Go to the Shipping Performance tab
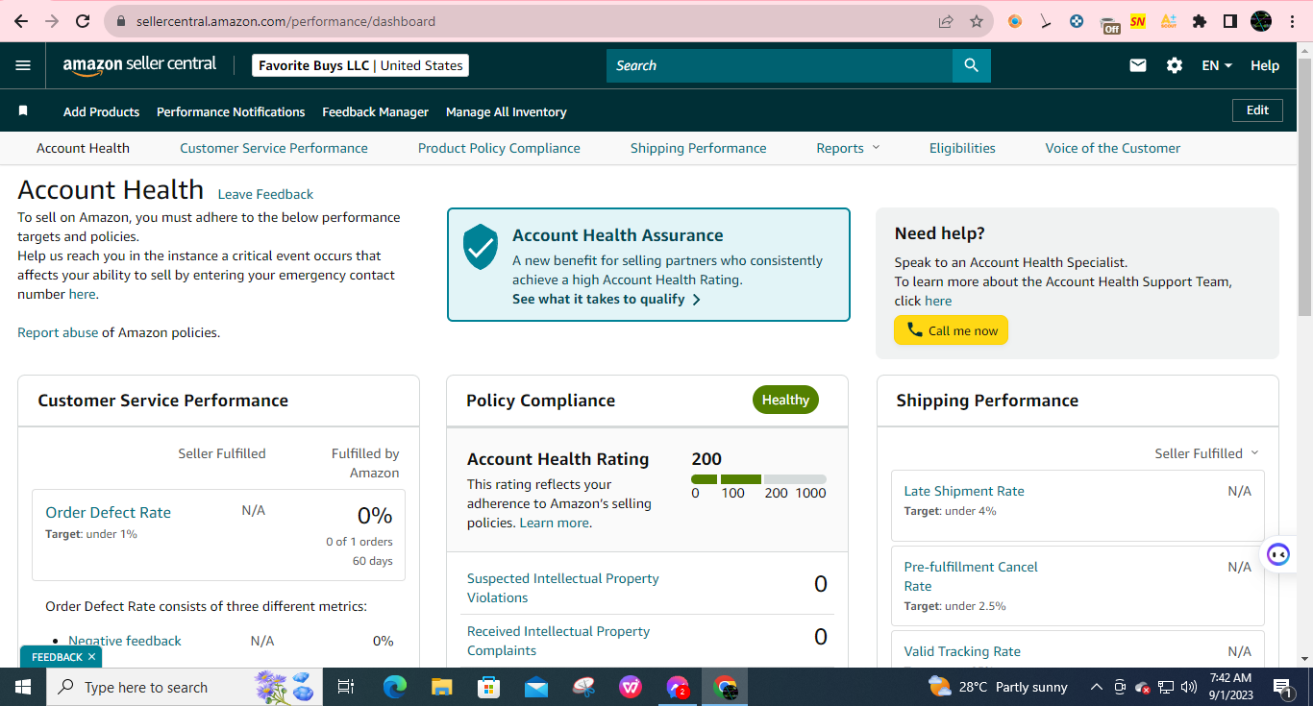Image resolution: width=1313 pixels, height=706 pixels. 699,148
